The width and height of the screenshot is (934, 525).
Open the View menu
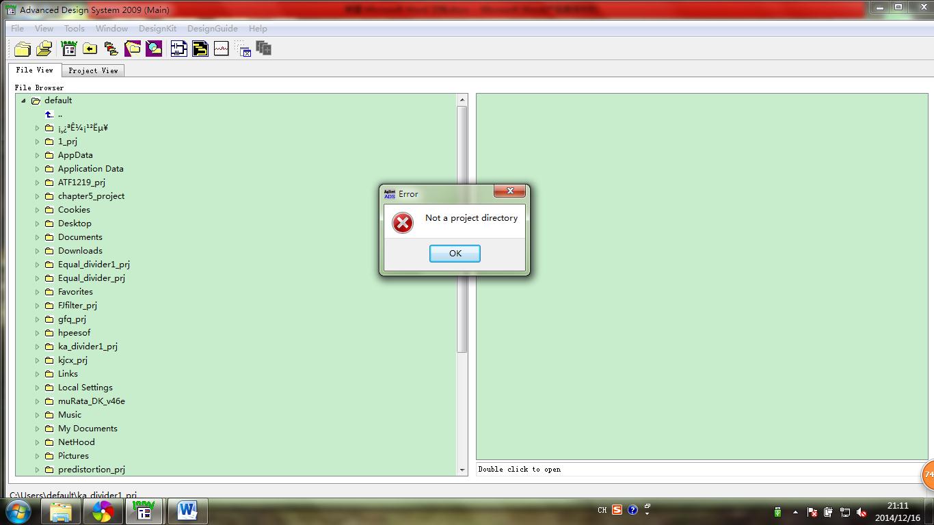click(44, 28)
